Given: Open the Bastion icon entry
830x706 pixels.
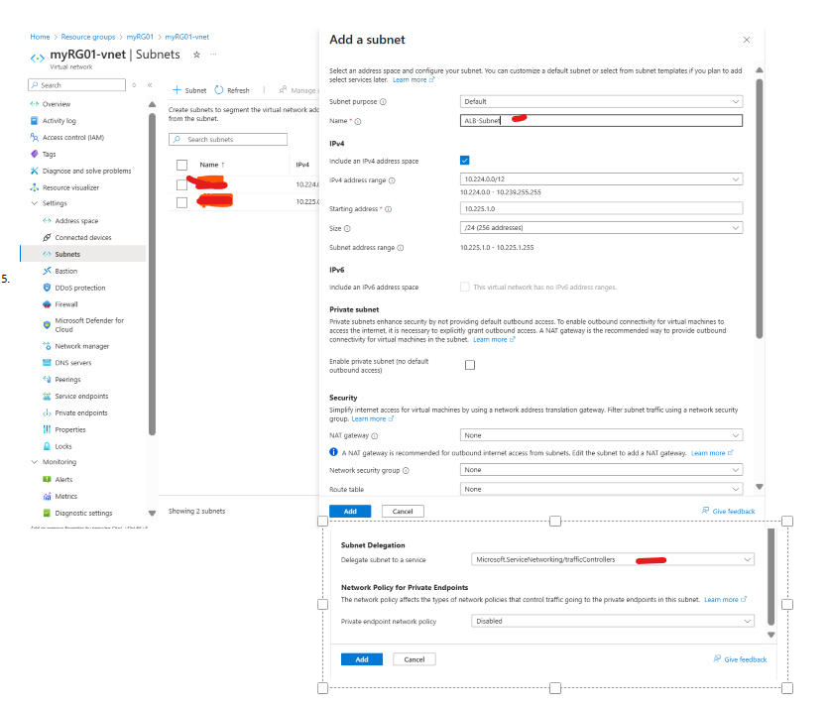Looking at the screenshot, I should 48,271.
